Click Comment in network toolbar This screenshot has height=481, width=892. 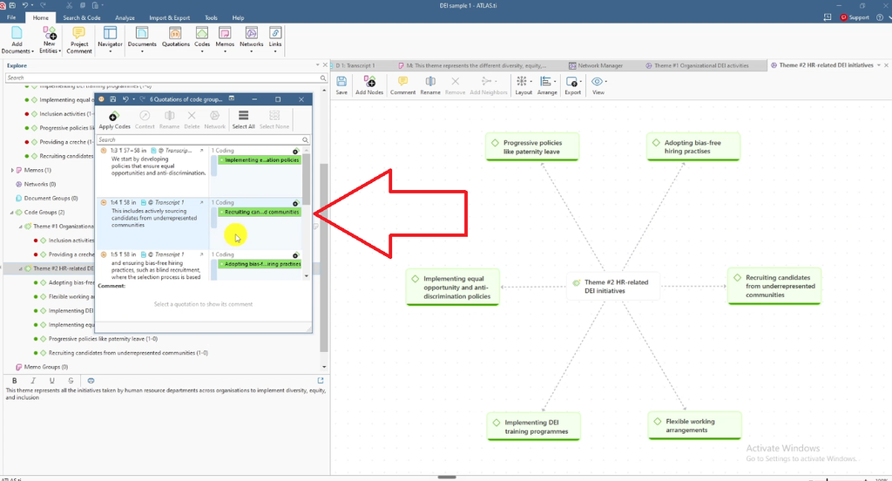[x=402, y=85]
